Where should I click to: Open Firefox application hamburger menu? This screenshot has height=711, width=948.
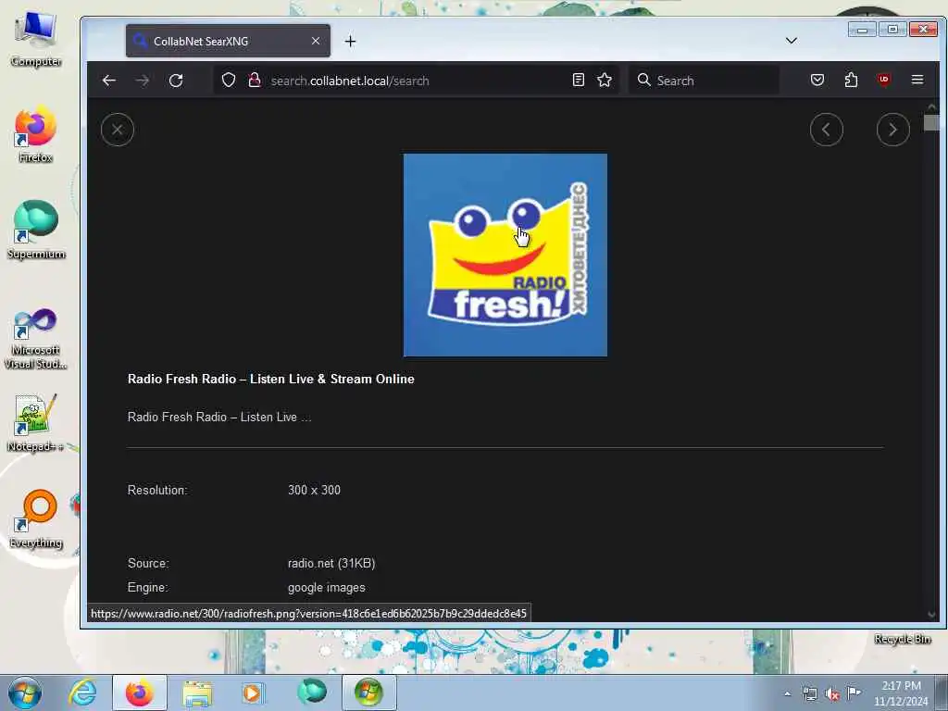point(917,80)
